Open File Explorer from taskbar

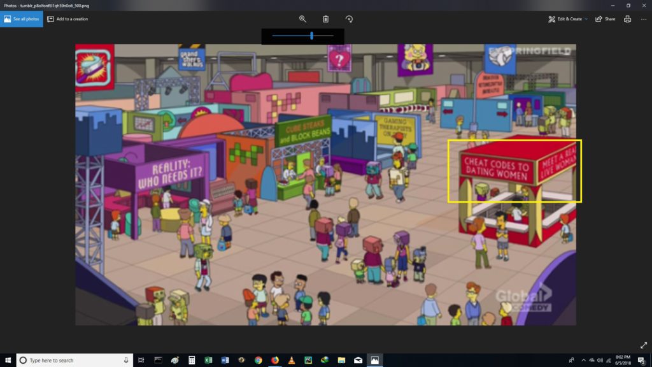[x=341, y=361]
